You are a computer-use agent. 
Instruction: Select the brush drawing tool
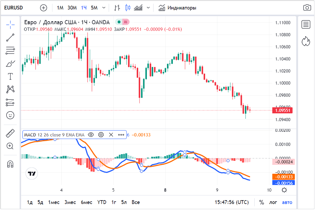[x=10, y=64]
